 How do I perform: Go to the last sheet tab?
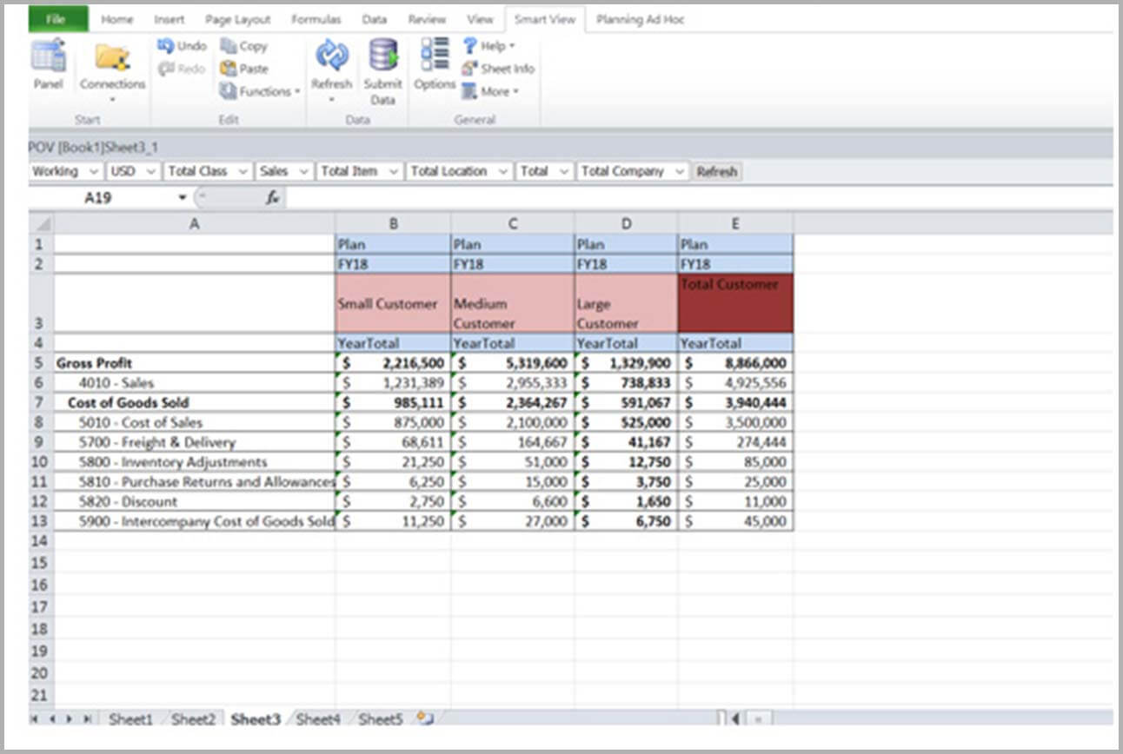pos(87,718)
